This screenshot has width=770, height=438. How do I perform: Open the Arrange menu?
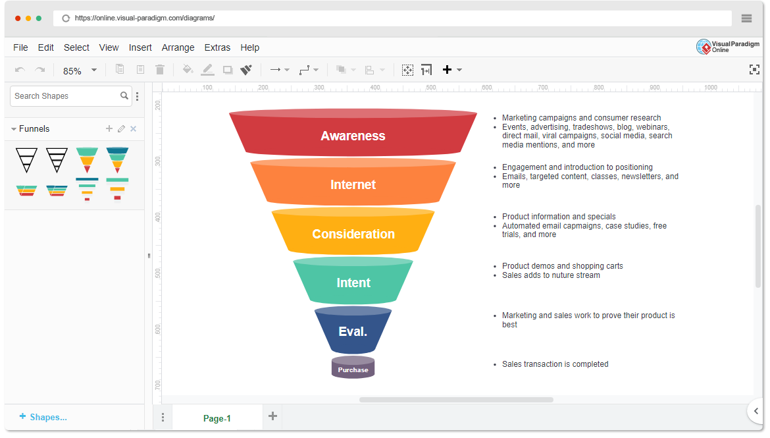pos(178,47)
